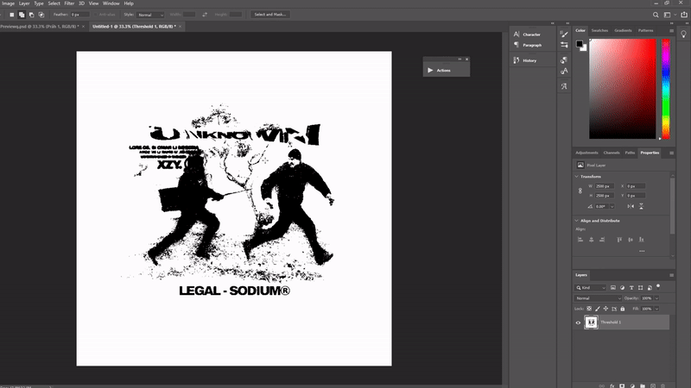Collapse the Transform section
This screenshot has width=691, height=388.
coord(577,176)
